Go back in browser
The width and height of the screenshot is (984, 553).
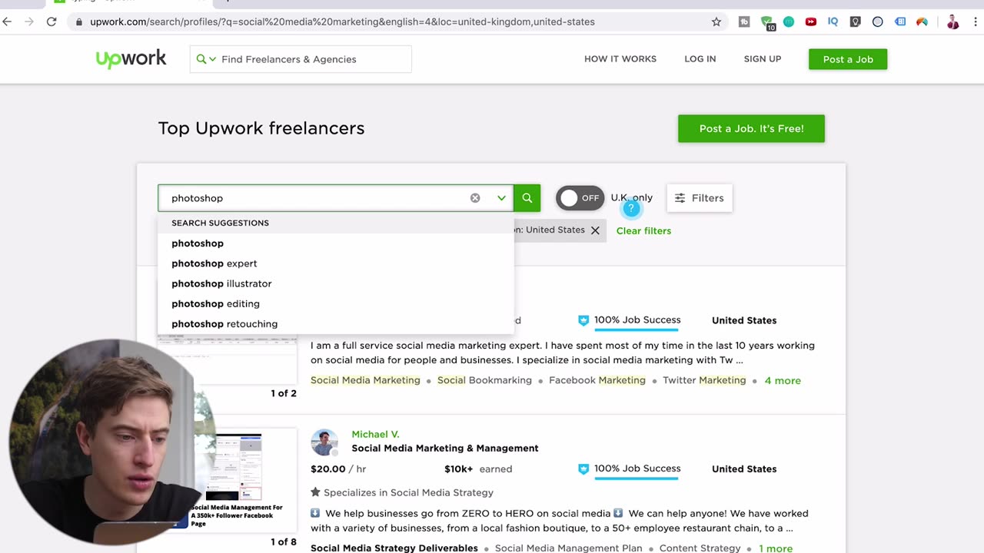[8, 22]
